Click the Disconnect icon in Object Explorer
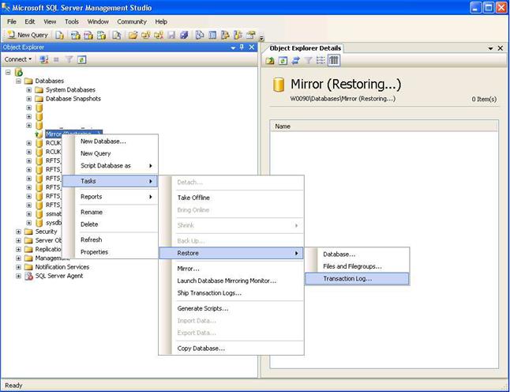This screenshot has width=510, height=392. (x=44, y=59)
